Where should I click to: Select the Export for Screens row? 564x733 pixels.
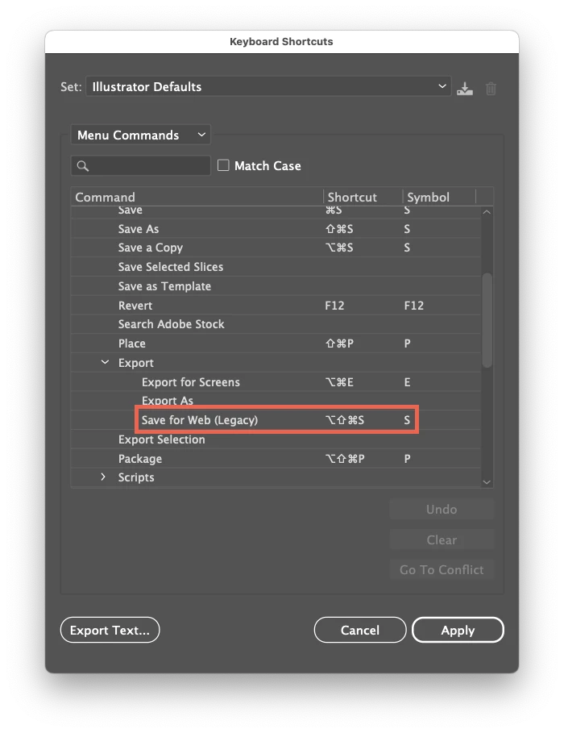click(x=276, y=382)
